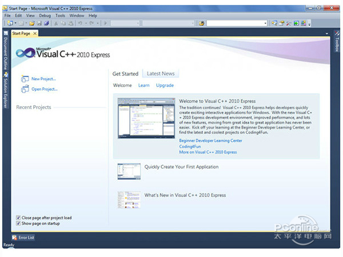Open the Tools menu
Image resolution: width=343 pixels, height=257 pixels.
(60, 15)
